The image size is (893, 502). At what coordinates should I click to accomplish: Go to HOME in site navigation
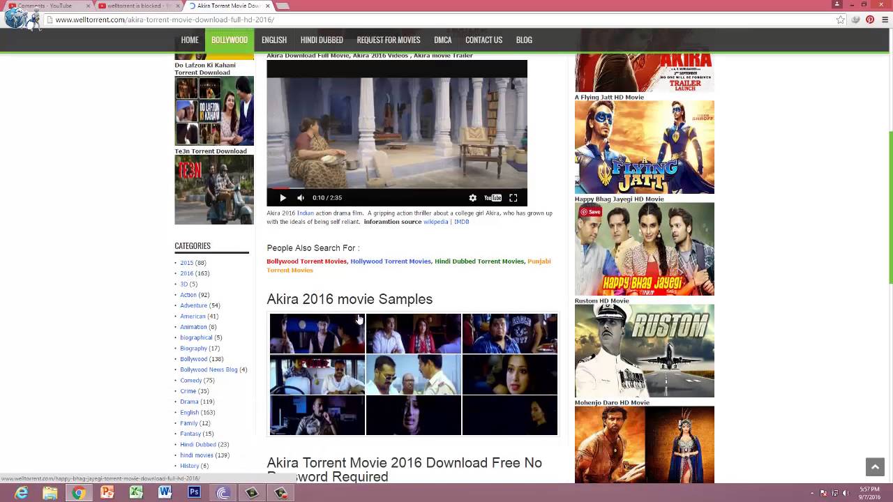click(190, 40)
